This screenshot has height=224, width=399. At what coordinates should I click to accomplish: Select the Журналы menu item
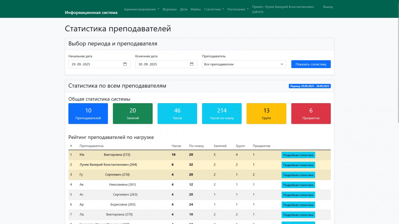(x=169, y=9)
